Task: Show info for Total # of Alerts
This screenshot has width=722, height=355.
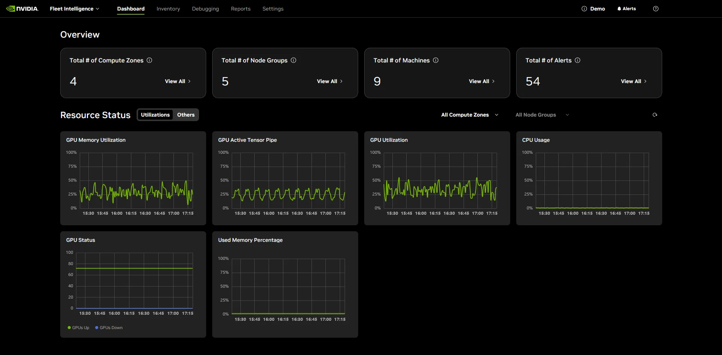Action: click(x=578, y=60)
